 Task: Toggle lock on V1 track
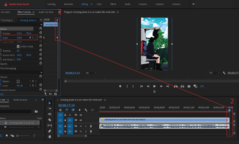[x=65, y=120]
